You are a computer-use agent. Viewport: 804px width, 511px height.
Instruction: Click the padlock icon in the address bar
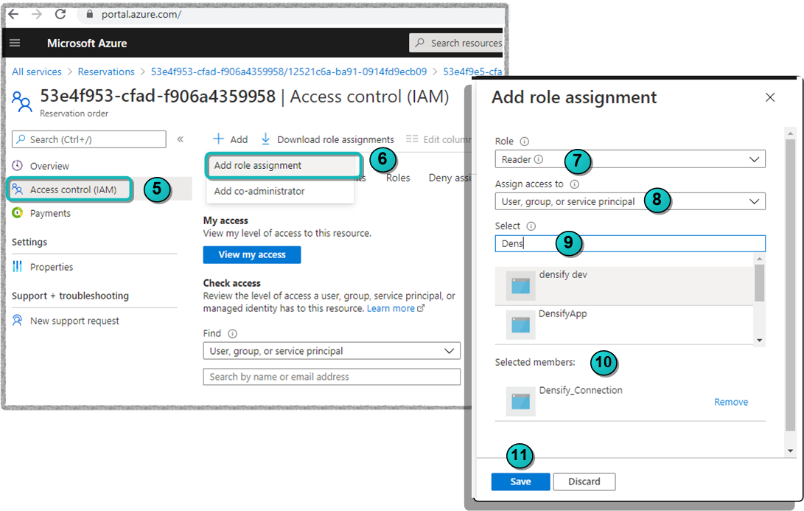click(90, 14)
